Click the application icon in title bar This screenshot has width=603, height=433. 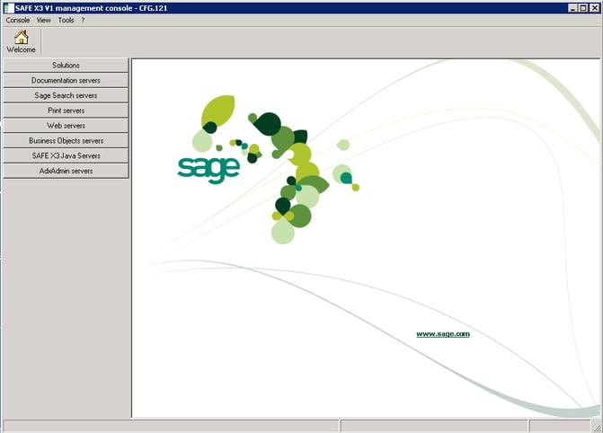coord(8,6)
